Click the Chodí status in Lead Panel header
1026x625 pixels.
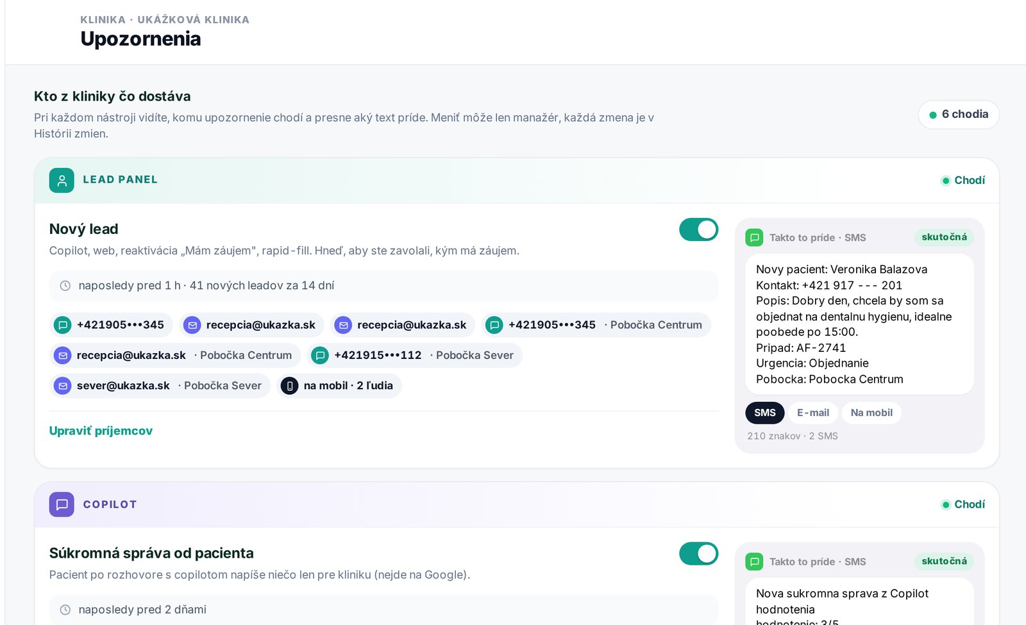963,181
